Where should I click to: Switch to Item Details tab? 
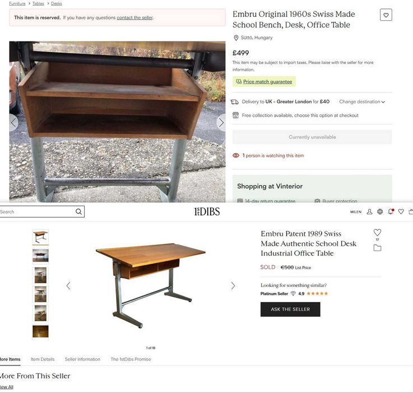click(x=43, y=359)
